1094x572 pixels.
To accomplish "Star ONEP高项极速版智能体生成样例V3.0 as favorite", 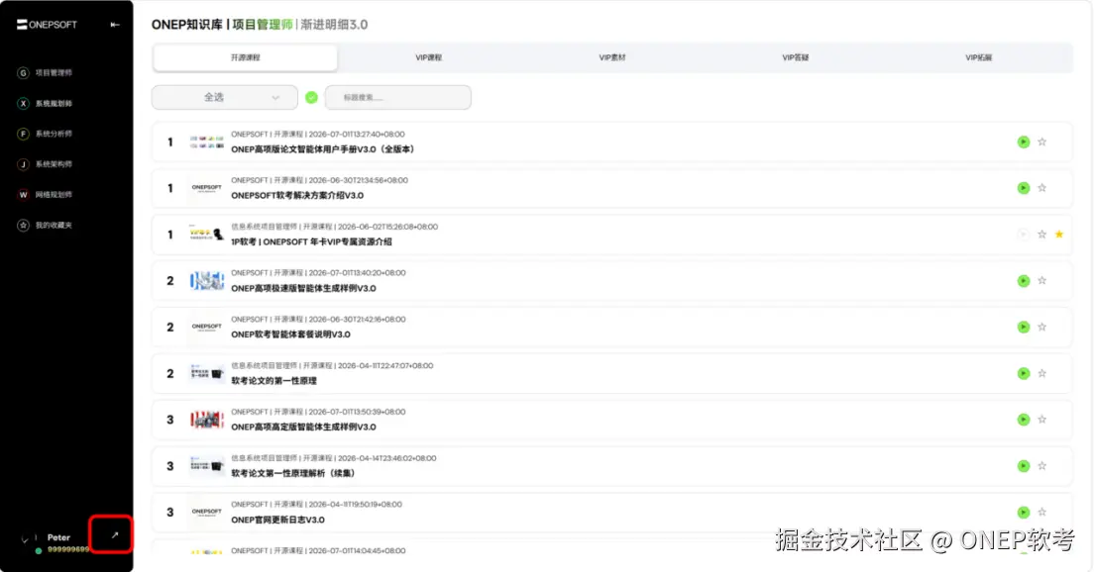I will (1041, 281).
